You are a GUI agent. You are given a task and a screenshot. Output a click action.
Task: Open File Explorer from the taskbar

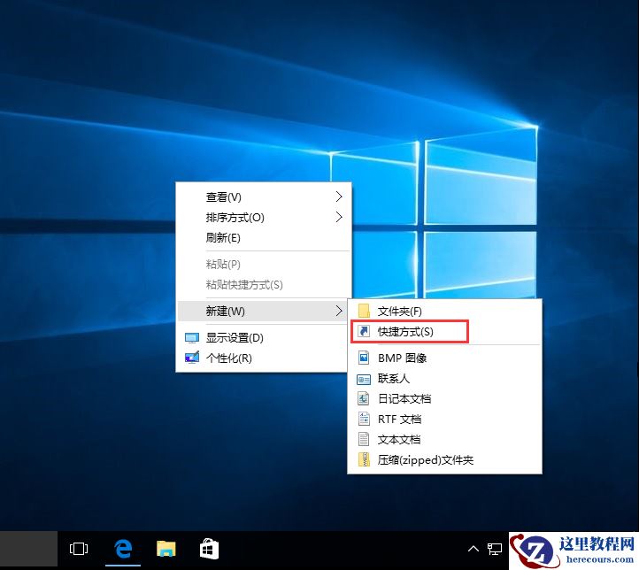(166, 549)
